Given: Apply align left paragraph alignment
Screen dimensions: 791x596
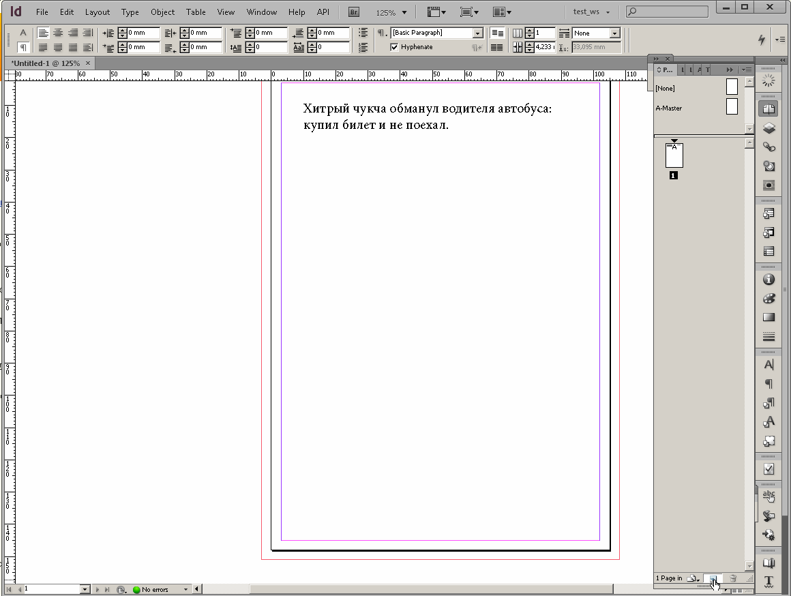Looking at the screenshot, I should point(44,33).
